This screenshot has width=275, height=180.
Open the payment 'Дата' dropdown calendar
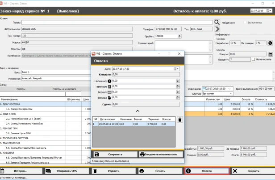coord(177,69)
